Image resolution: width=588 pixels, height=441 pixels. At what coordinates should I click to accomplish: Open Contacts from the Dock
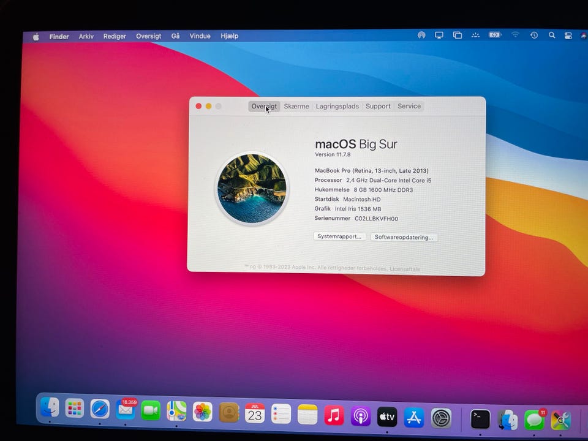click(x=228, y=412)
